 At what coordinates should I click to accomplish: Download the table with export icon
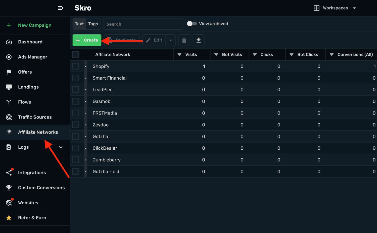[199, 40]
